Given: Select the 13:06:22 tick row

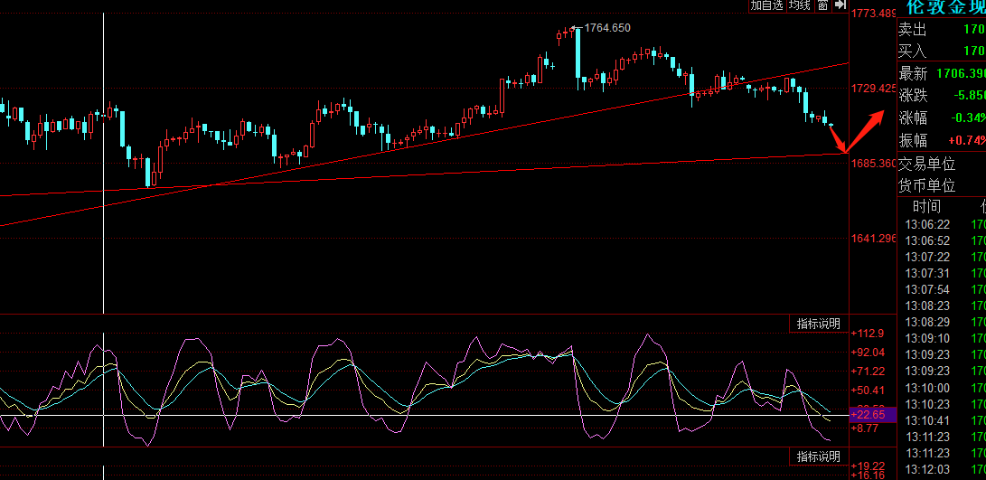Looking at the screenshot, I should point(942,224).
